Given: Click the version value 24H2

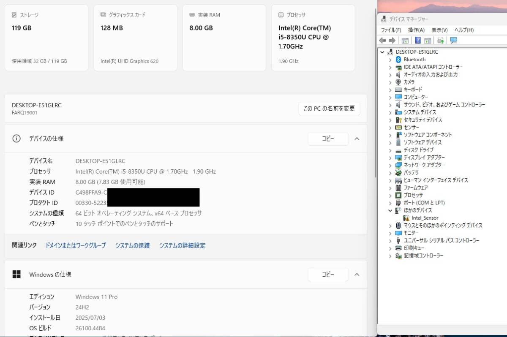Looking at the screenshot, I should click(82, 307).
